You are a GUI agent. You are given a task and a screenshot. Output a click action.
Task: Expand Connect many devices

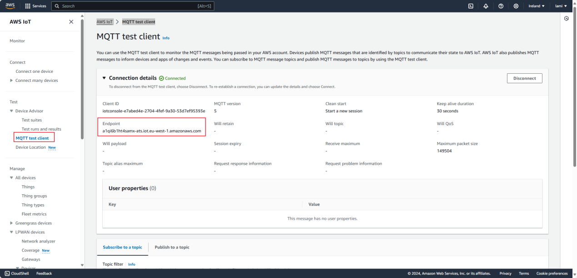(12, 81)
